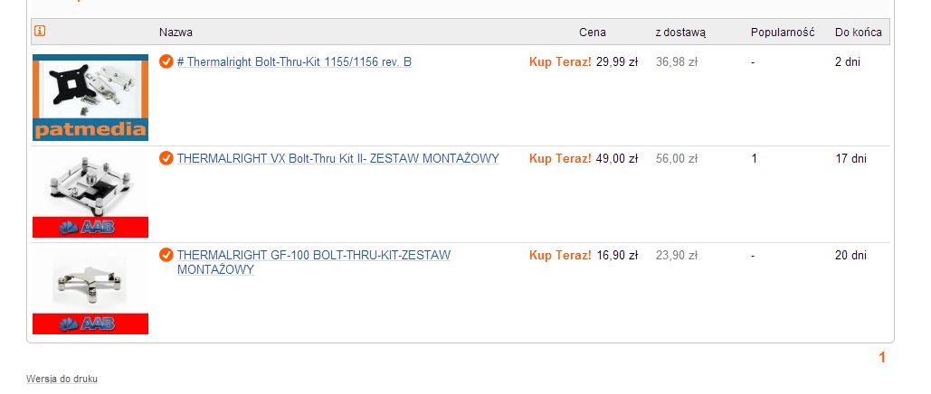The height and width of the screenshot is (394, 931).
Task: Sort listings by Cena column header
Action: (593, 32)
